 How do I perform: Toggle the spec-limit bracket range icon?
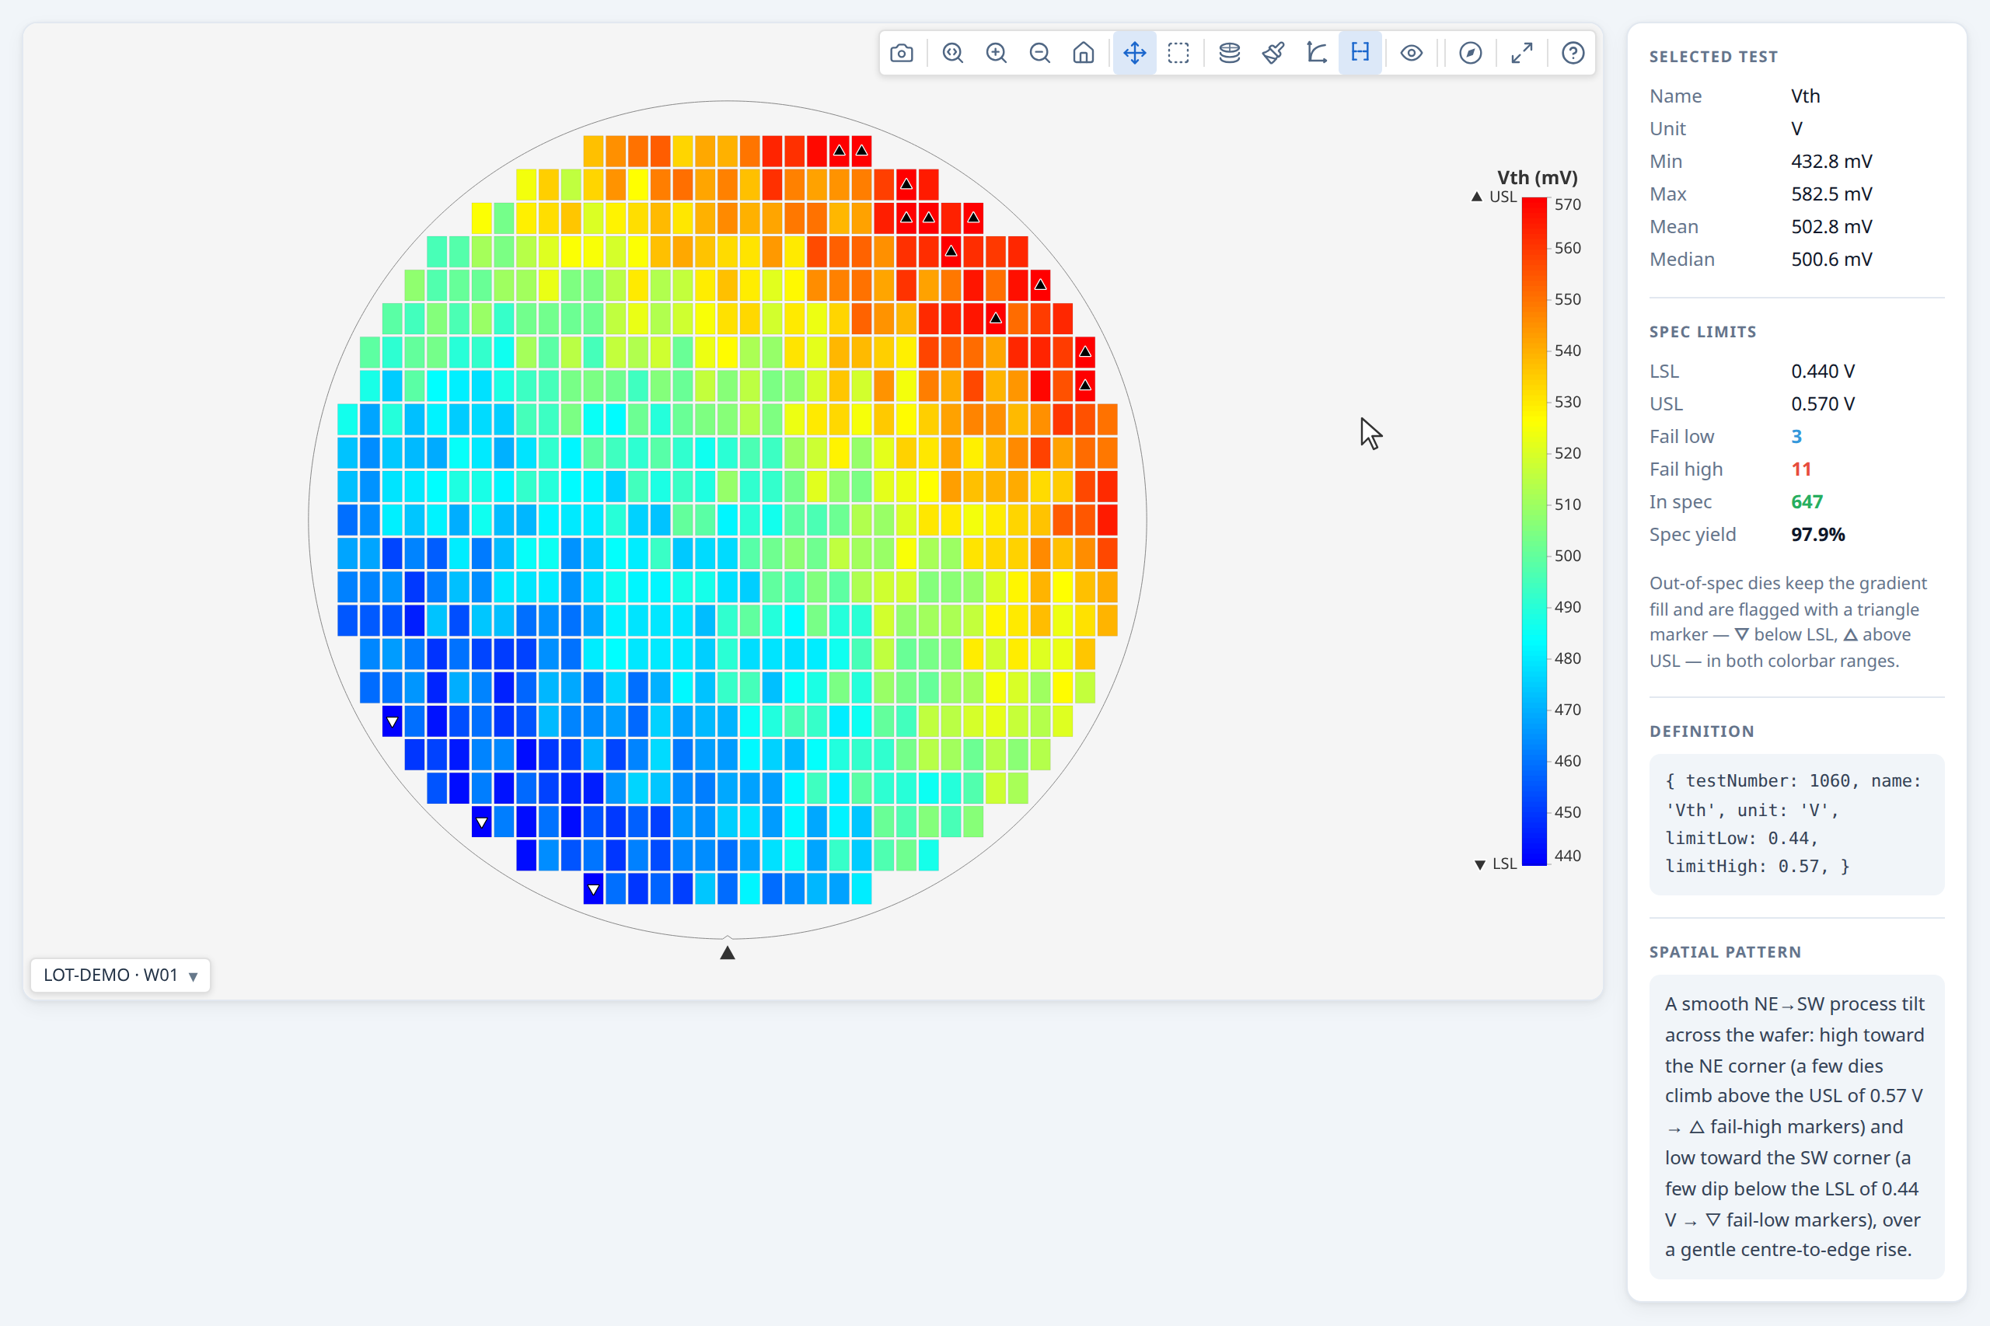(x=1360, y=54)
